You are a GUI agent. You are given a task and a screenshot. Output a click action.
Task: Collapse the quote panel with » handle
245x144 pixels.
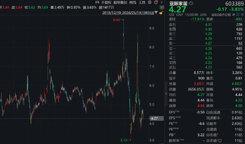pyautogui.click(x=166, y=94)
